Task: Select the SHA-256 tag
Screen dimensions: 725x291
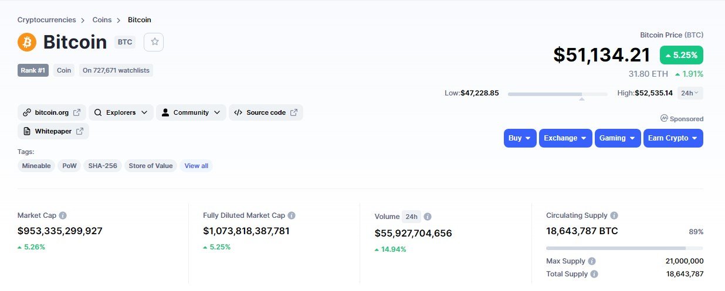Action: [103, 166]
